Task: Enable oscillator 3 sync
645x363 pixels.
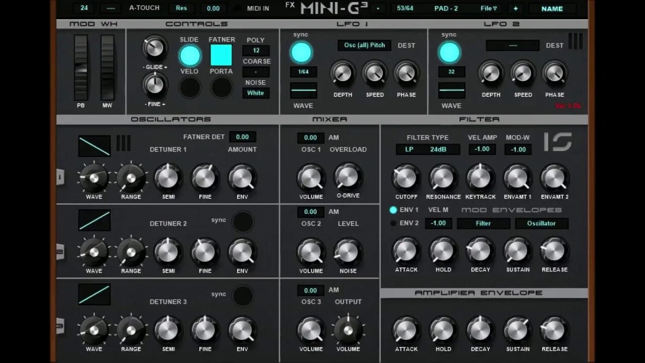Action: coord(243,295)
